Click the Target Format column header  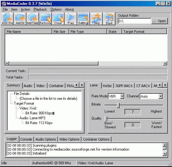(144, 32)
